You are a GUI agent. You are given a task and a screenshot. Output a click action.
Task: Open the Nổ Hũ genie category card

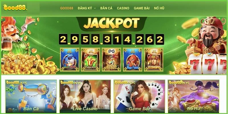[x=194, y=96]
